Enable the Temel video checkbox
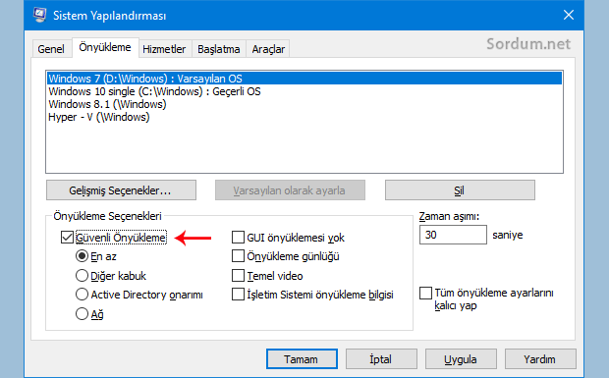Image resolution: width=609 pixels, height=378 pixels. click(238, 276)
